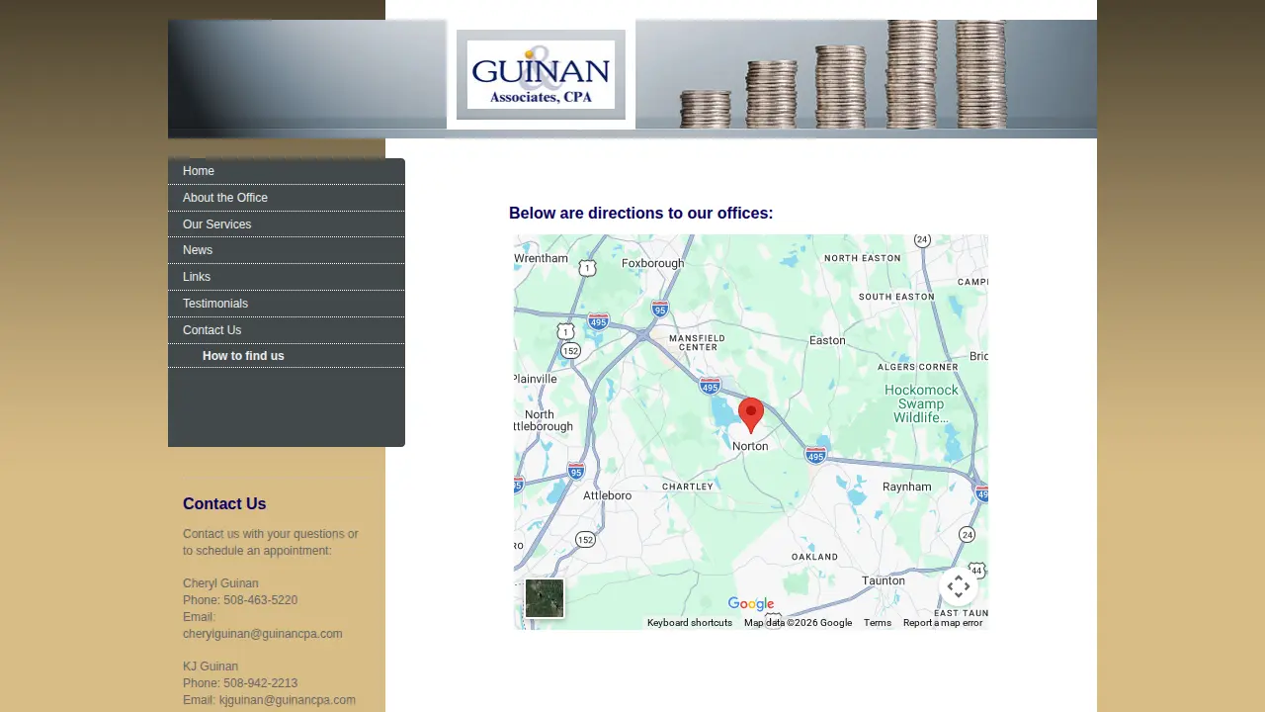Click phone number 508-942-2213
The image size is (1265, 712).
[x=261, y=683]
